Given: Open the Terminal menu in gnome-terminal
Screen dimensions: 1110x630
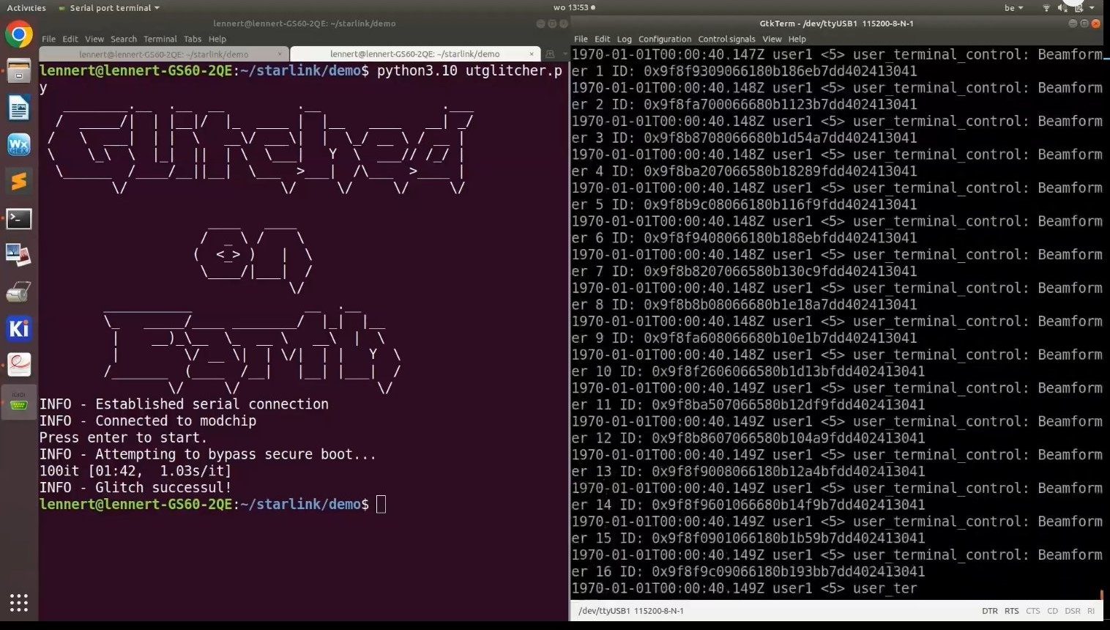Looking at the screenshot, I should pyautogui.click(x=160, y=39).
